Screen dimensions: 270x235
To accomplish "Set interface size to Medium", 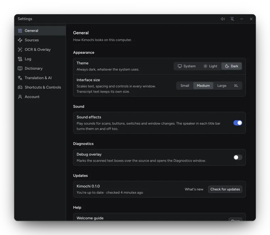I will tap(203, 86).
